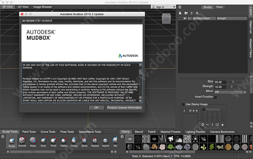
Task: Open the Sign In dropdown
Action: pos(164,7)
